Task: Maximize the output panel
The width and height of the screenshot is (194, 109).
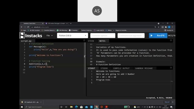Action: click(x=171, y=68)
